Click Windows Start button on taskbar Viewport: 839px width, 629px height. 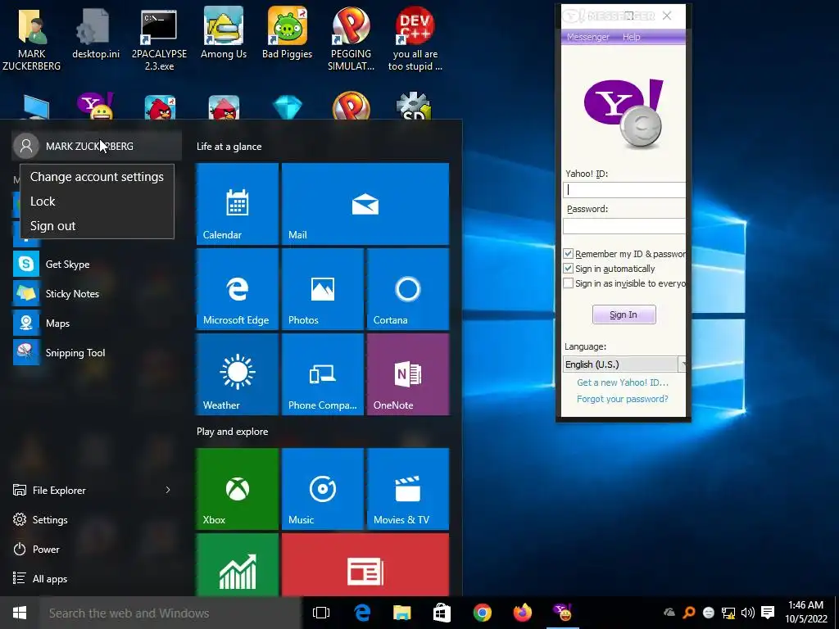click(x=20, y=613)
